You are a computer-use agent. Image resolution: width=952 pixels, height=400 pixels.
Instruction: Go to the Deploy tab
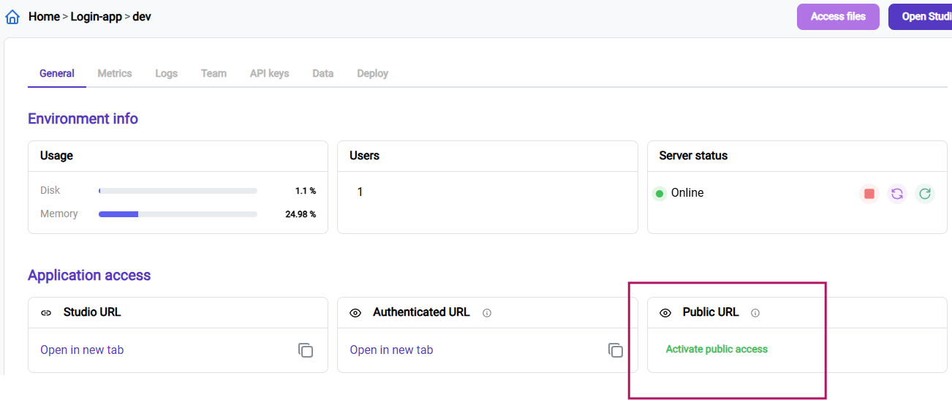[372, 73]
